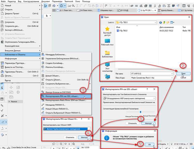The height and width of the screenshot is (149, 194).
Task: Click the Open button in file dialog
Action: tap(183, 73)
